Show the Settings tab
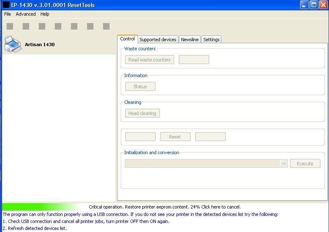 click(x=211, y=40)
